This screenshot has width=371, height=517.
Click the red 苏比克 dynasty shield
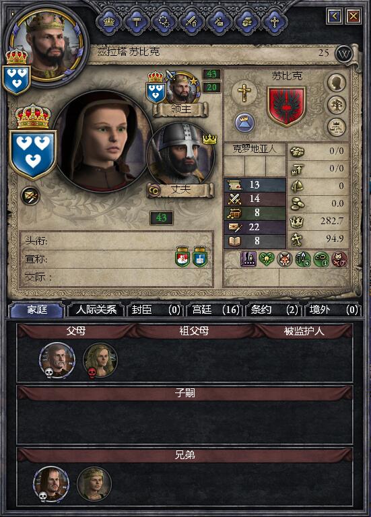pos(286,106)
